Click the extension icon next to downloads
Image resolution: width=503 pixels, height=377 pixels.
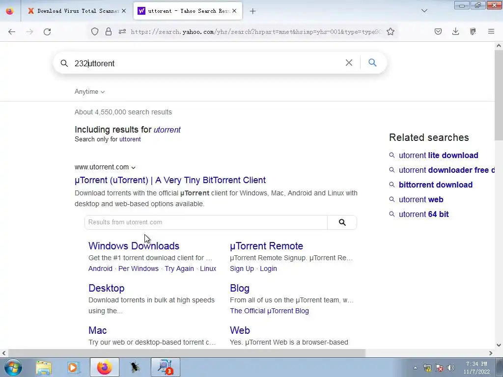(x=473, y=31)
